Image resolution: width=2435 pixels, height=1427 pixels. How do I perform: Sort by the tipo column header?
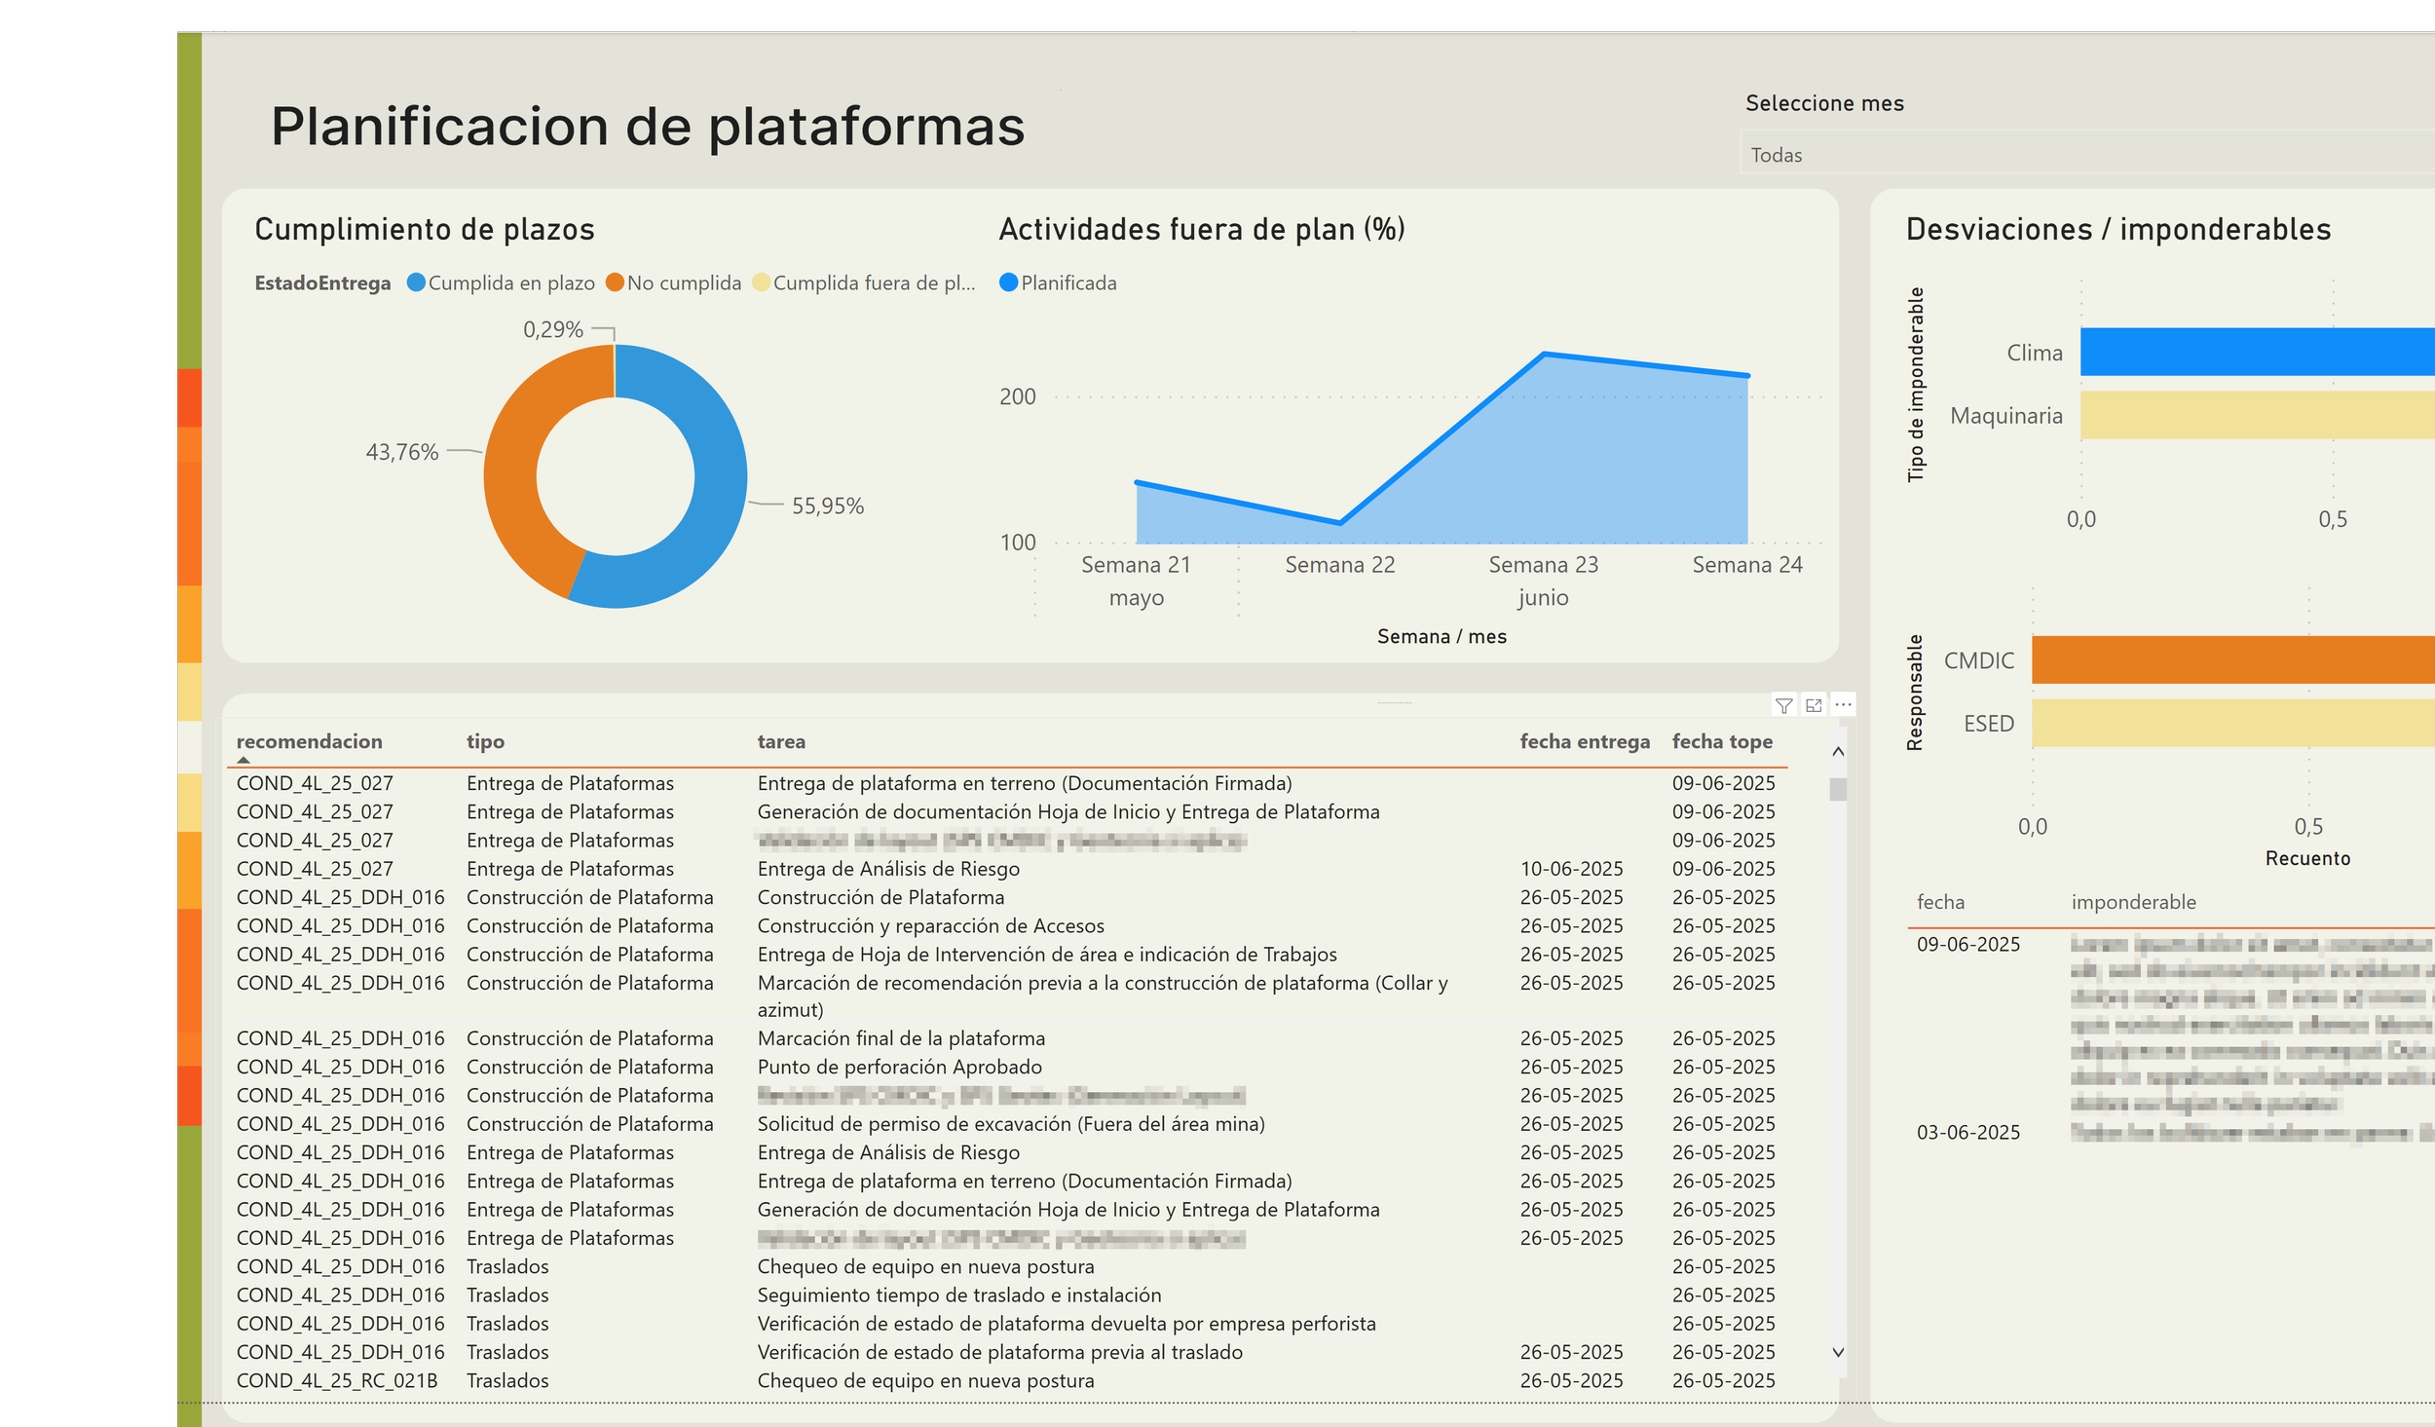click(485, 742)
